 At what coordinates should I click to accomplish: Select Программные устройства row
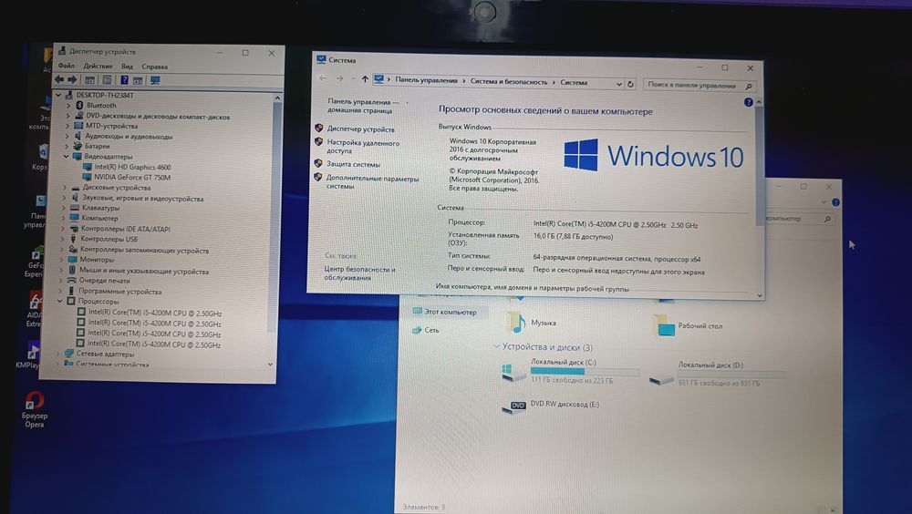pyautogui.click(x=119, y=292)
